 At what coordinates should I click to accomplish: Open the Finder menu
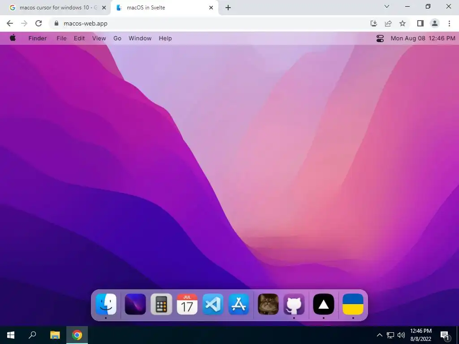coord(38,39)
